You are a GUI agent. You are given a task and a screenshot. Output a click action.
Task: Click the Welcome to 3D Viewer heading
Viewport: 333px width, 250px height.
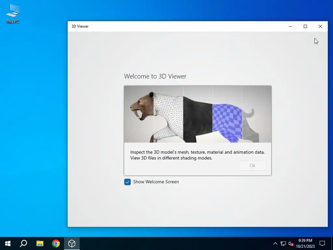pos(155,76)
